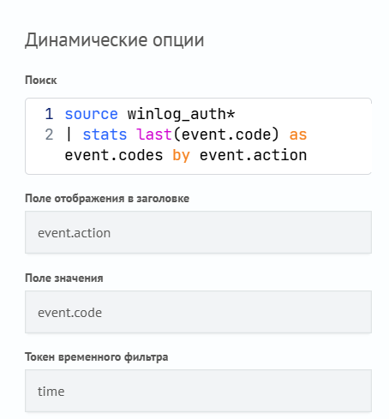Click line number 1 in the query editor

[49, 114]
